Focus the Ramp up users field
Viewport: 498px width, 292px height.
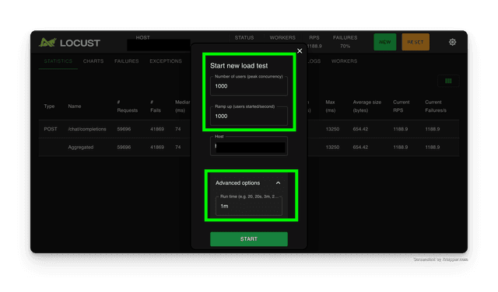point(249,116)
